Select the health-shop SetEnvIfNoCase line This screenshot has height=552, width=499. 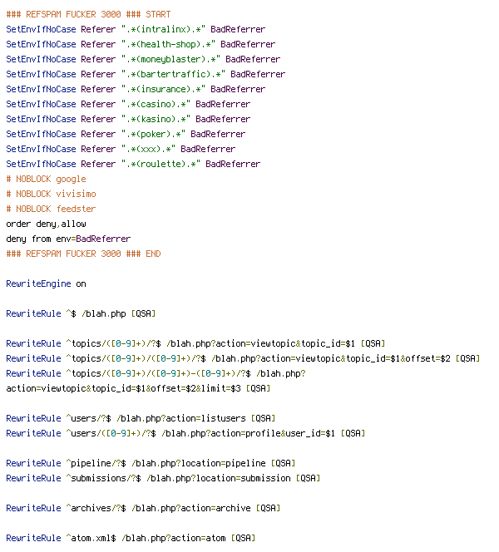pos(140,44)
